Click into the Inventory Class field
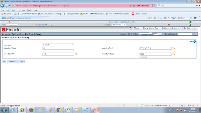The height and width of the screenshot is (113, 201). point(58,54)
